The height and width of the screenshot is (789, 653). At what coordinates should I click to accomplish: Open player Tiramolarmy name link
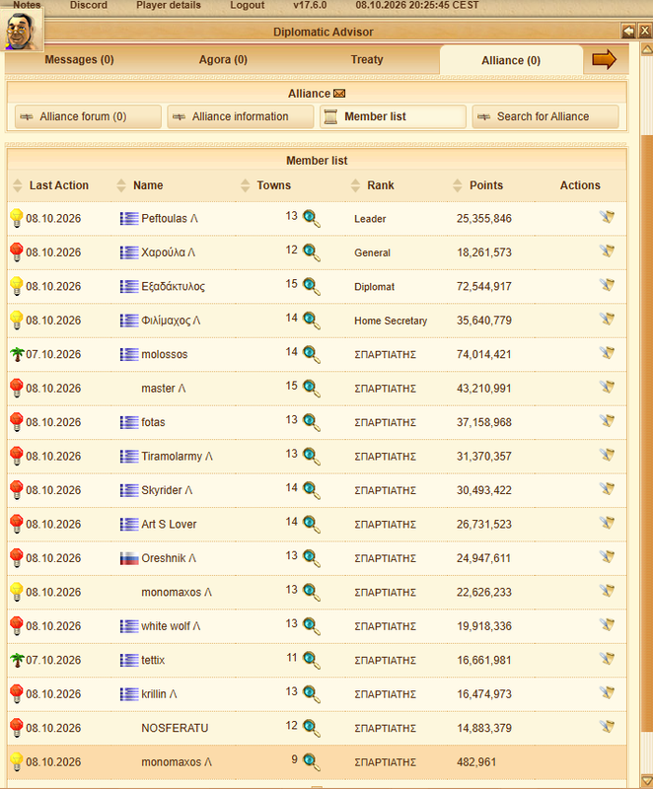(x=178, y=457)
